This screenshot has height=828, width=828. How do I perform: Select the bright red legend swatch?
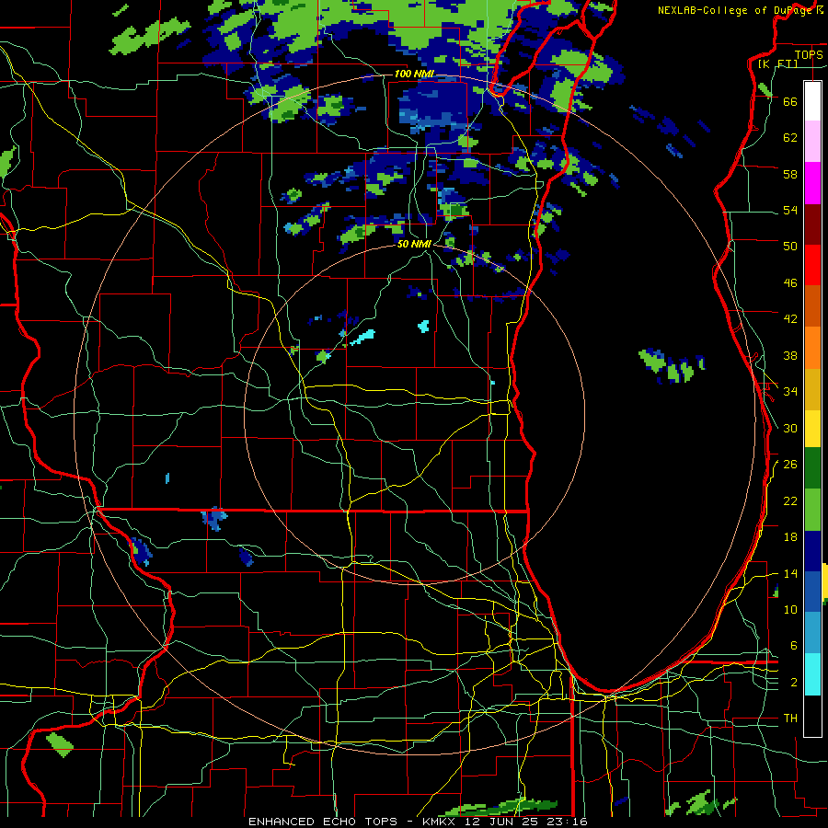812,265
